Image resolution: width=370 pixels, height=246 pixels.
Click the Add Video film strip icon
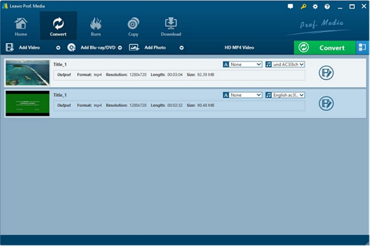10,48
